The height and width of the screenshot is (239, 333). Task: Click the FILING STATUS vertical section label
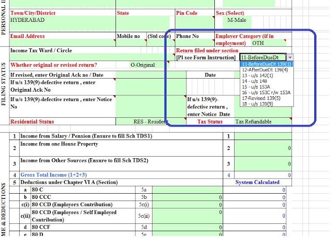4,84
